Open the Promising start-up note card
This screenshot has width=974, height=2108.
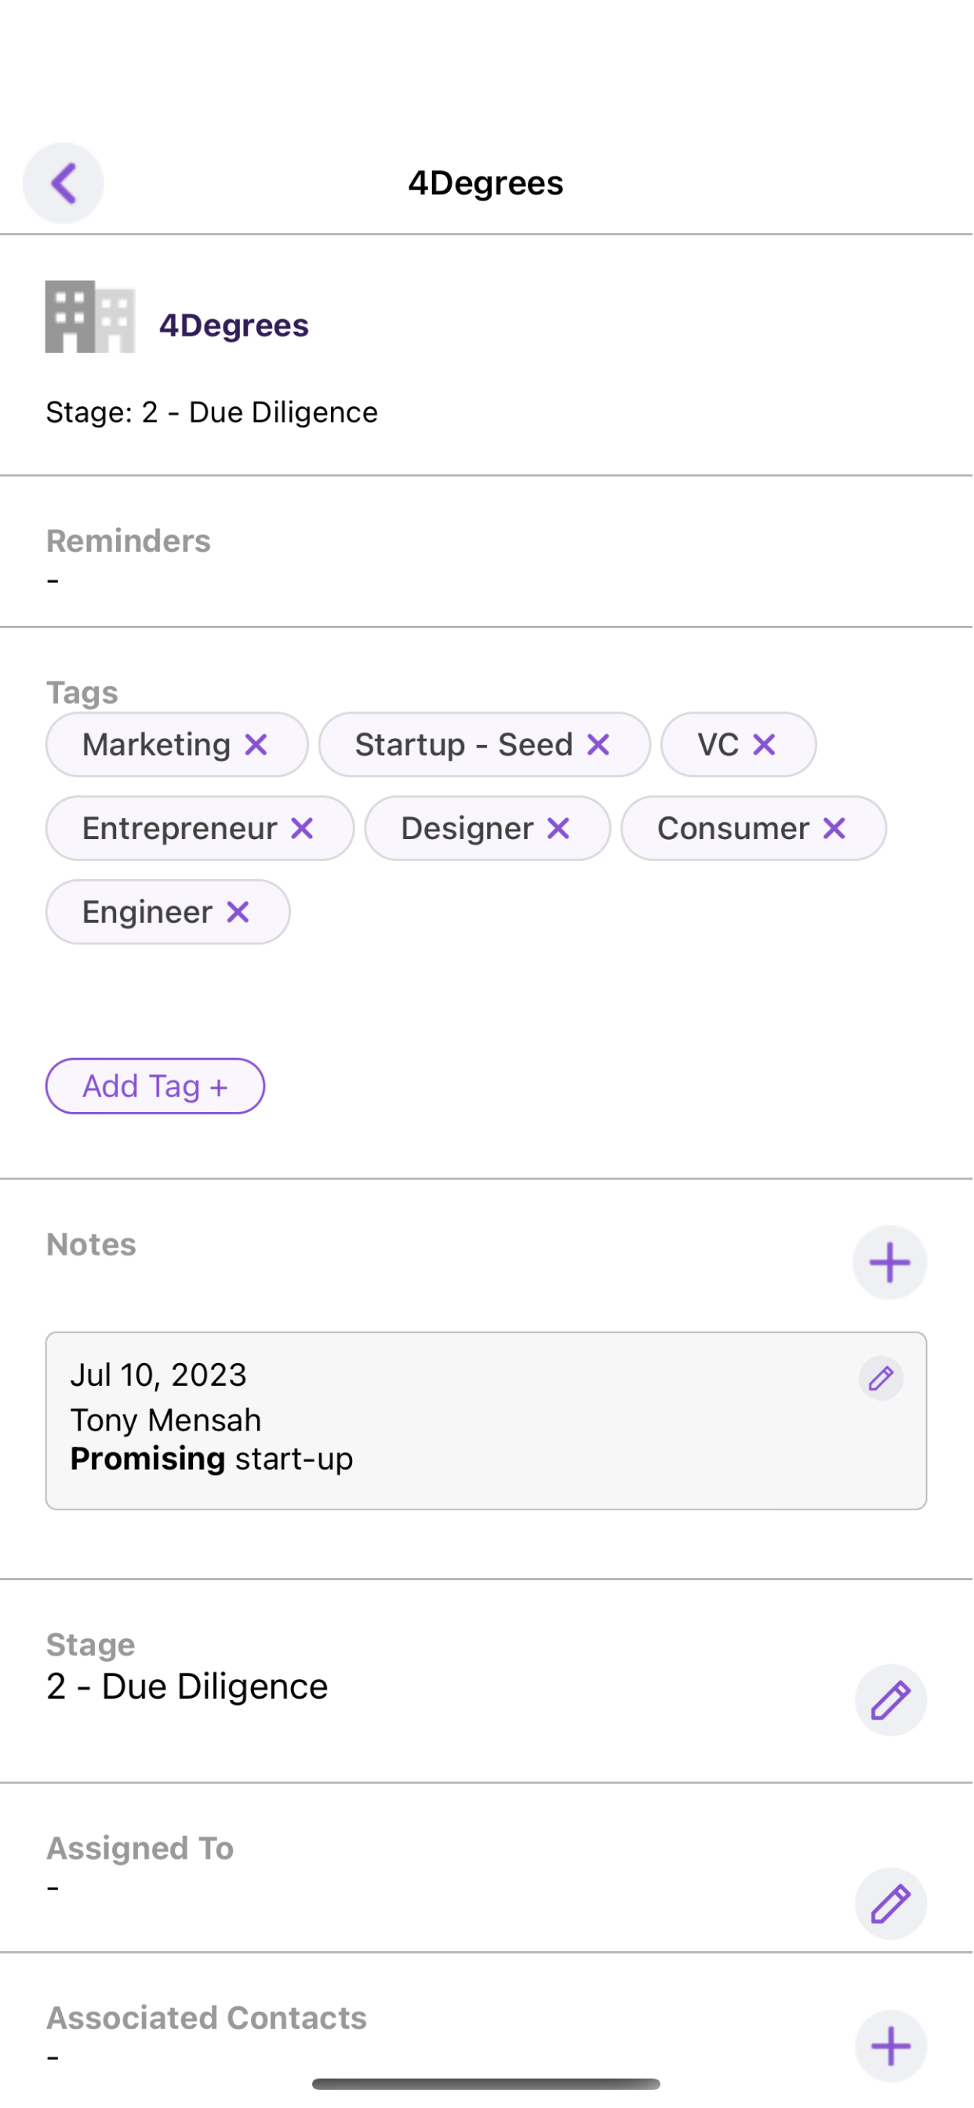click(486, 1420)
